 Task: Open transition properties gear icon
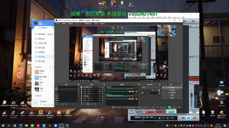click(159, 90)
